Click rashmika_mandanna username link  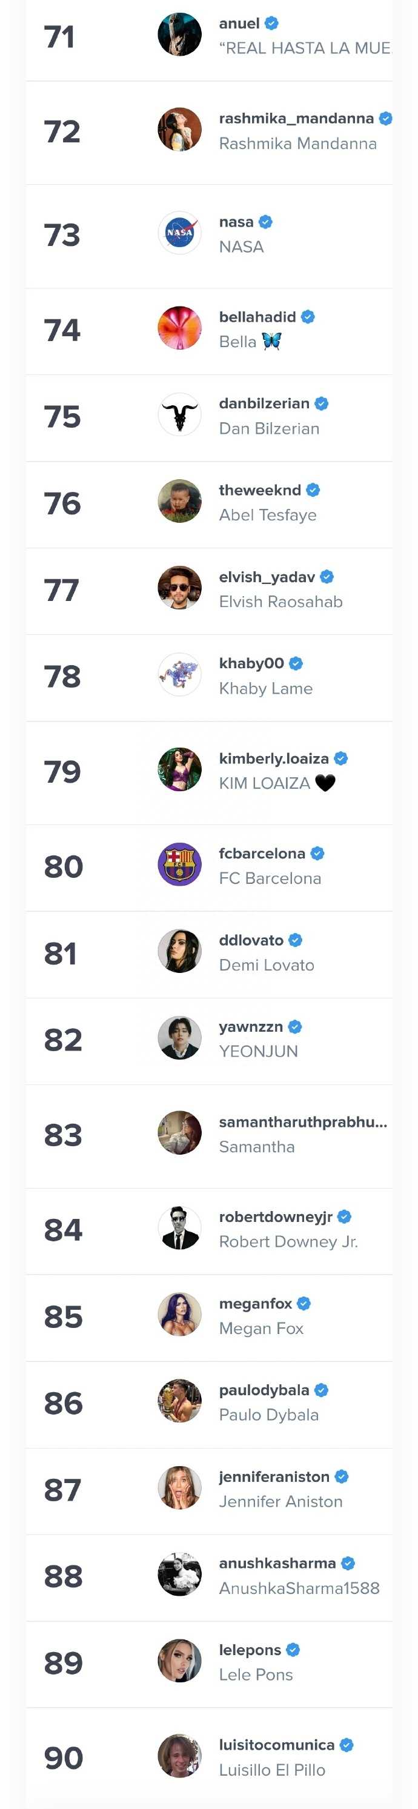[x=296, y=119]
